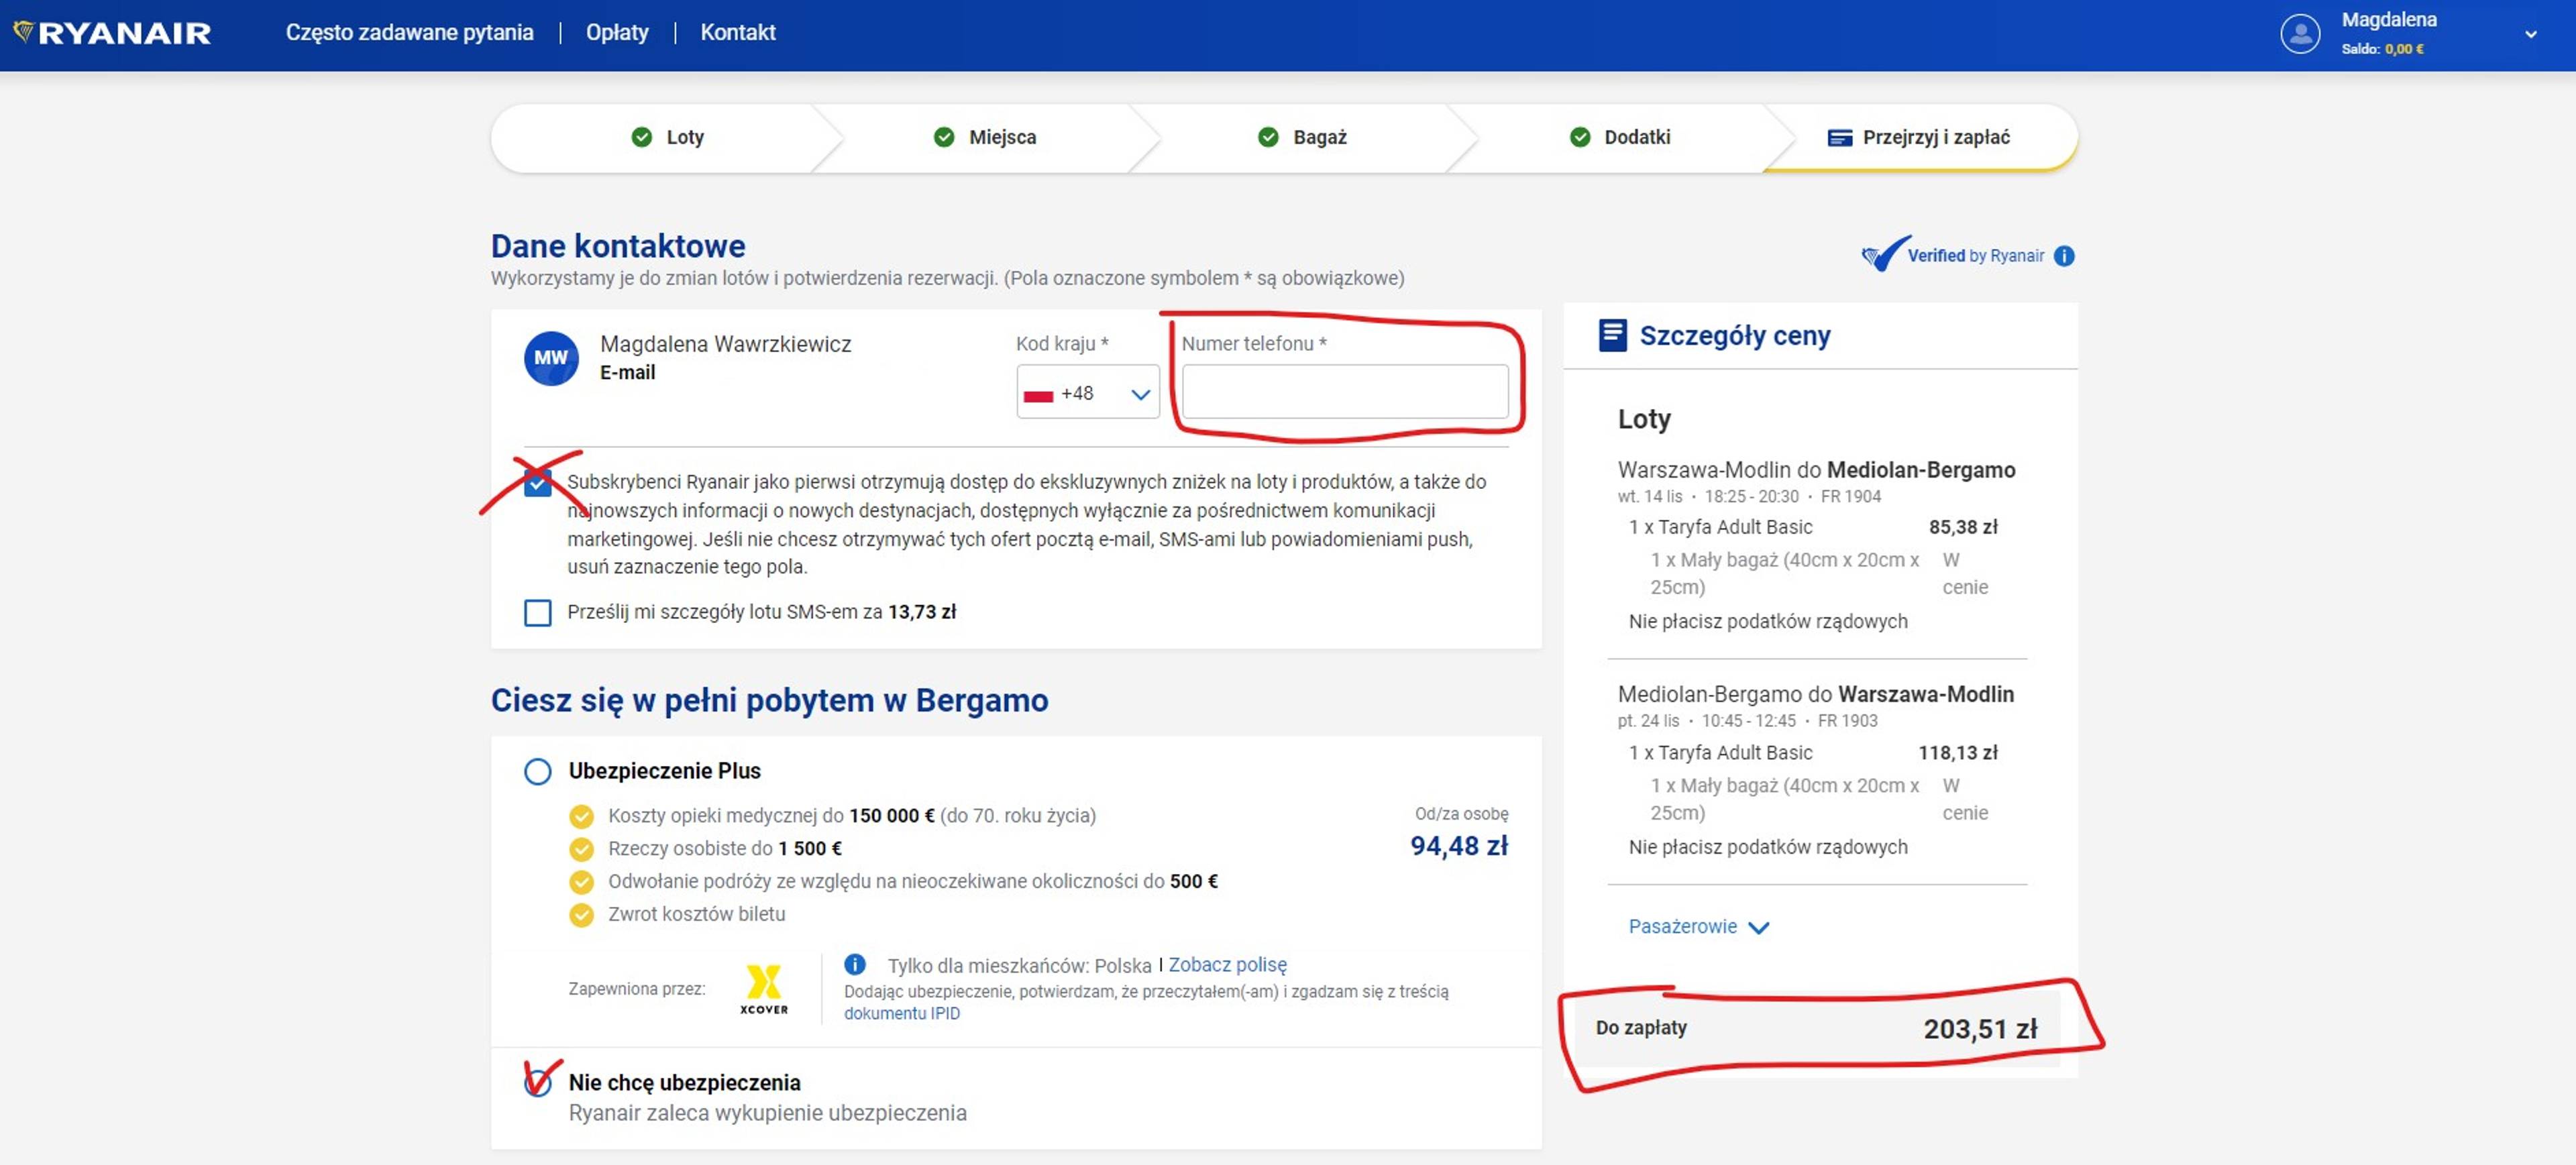Select Nie chcę ubezpieczenia radio option
2576x1165 pixels.
click(538, 1082)
